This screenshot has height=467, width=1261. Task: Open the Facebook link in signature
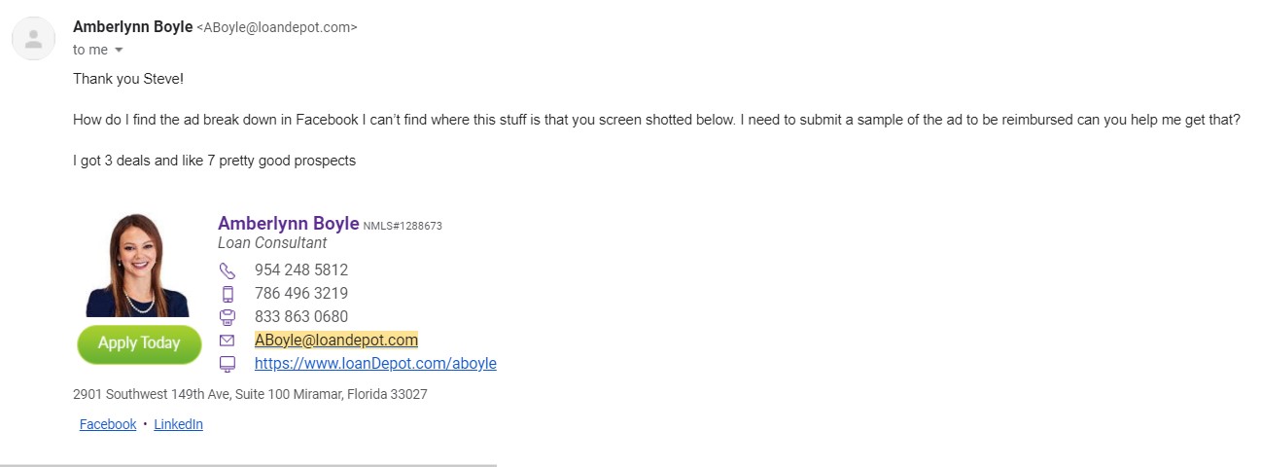(x=108, y=424)
